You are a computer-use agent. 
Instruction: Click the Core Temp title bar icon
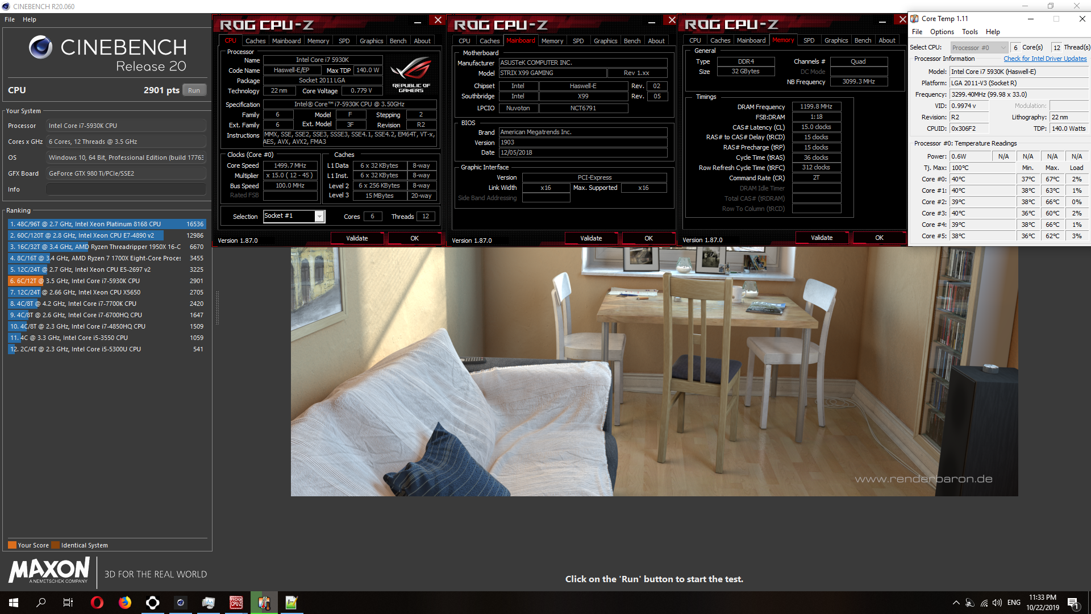coord(914,19)
